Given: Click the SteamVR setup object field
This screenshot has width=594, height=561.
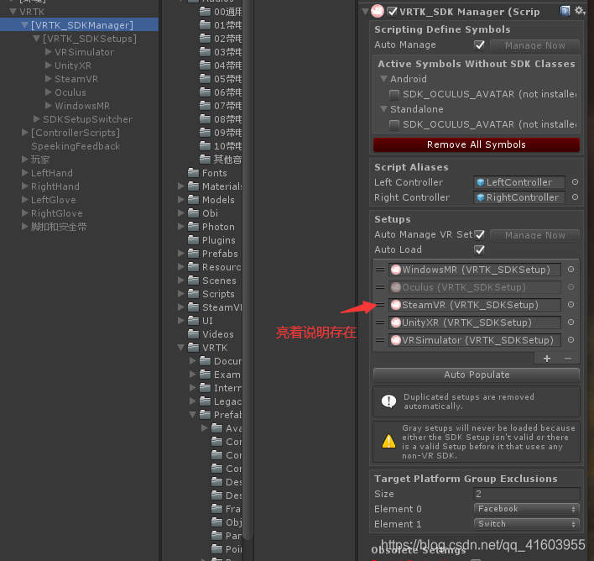Looking at the screenshot, I should [x=475, y=305].
